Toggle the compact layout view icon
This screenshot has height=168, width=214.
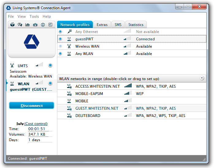(51, 25)
